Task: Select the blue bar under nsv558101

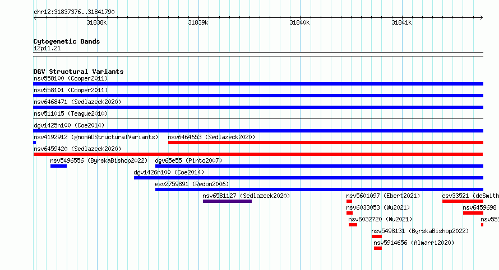Action: point(258,96)
